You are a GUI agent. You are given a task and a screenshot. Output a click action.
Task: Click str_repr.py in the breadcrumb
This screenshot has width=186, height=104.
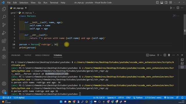tap(27, 13)
